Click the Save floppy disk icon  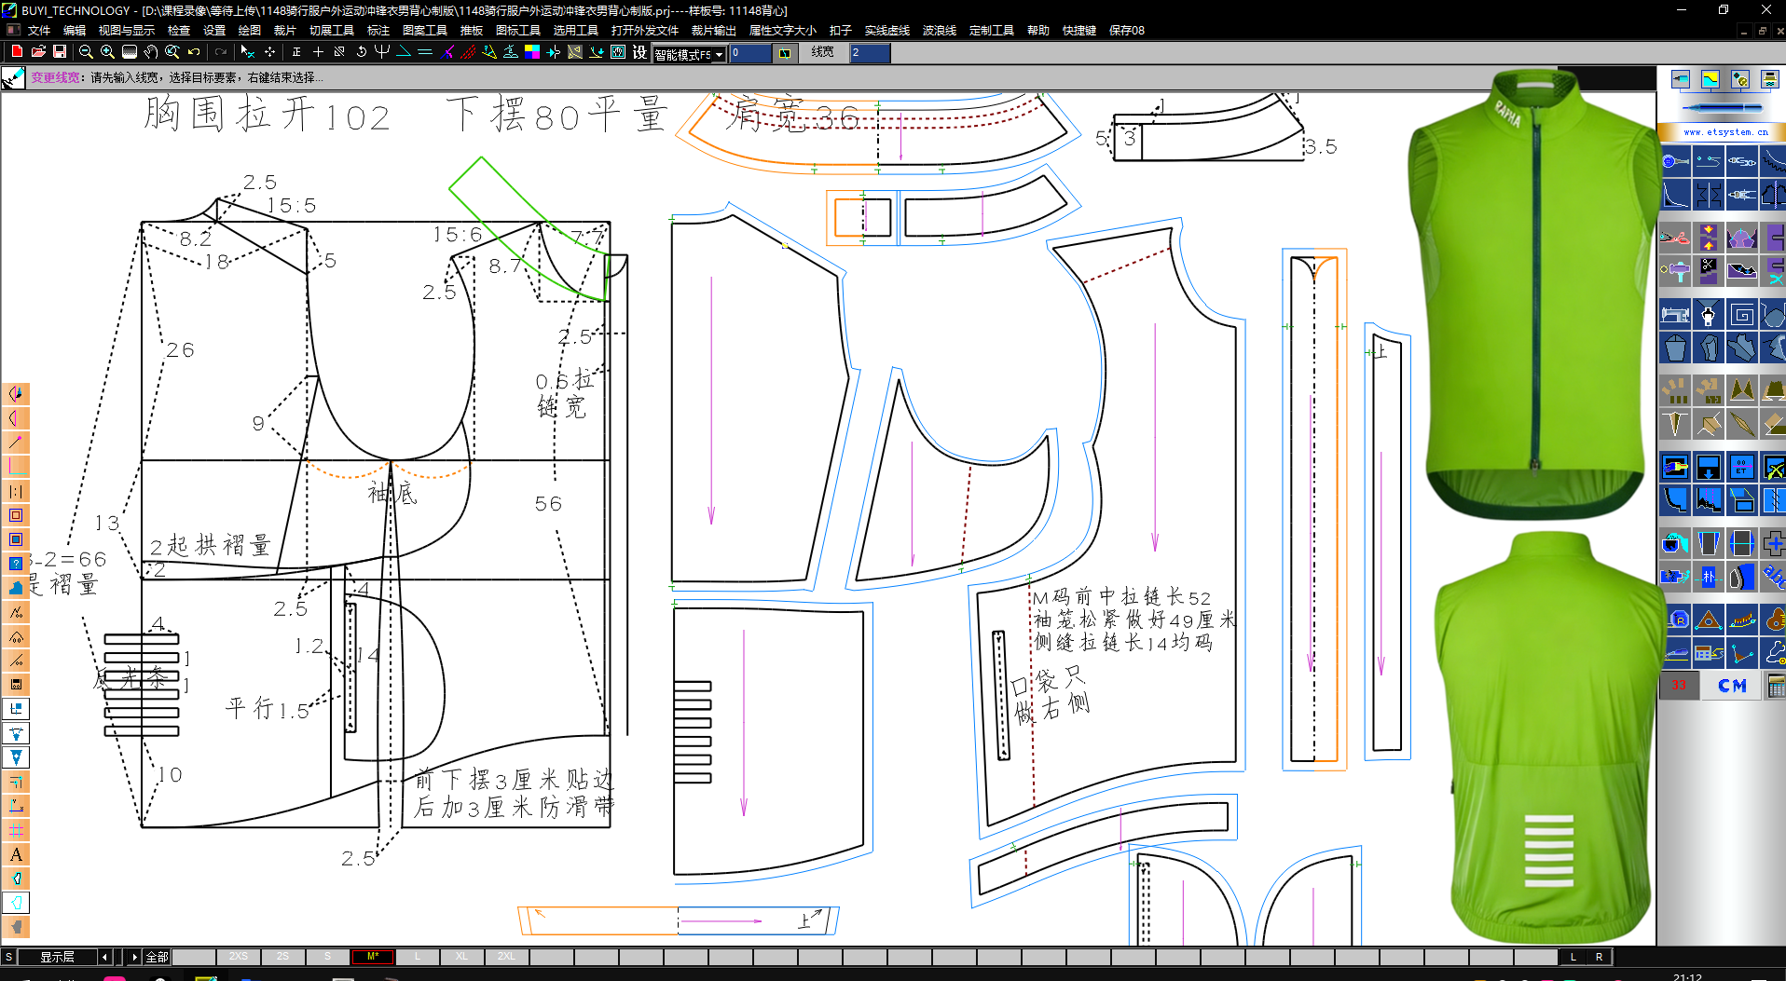pyautogui.click(x=60, y=52)
